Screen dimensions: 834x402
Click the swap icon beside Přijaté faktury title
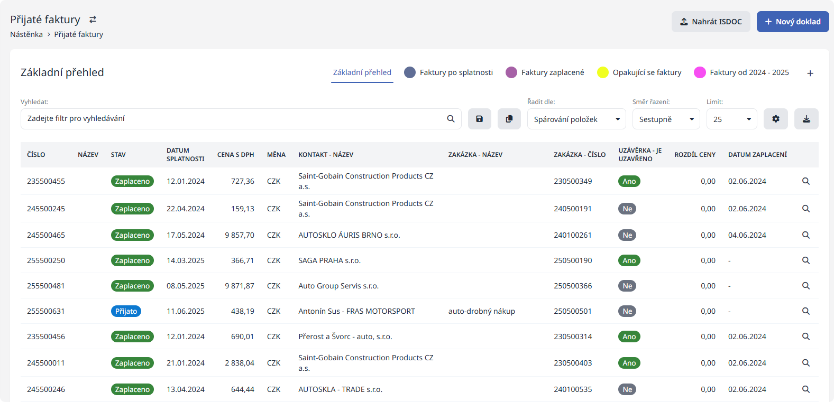click(x=93, y=20)
